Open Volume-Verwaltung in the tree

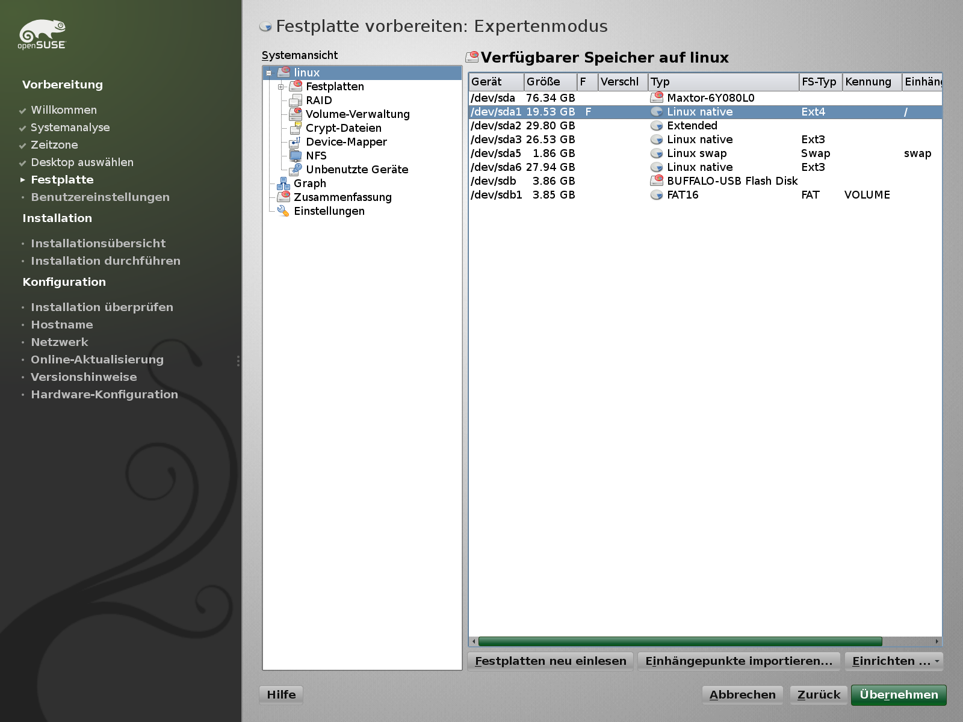(358, 114)
